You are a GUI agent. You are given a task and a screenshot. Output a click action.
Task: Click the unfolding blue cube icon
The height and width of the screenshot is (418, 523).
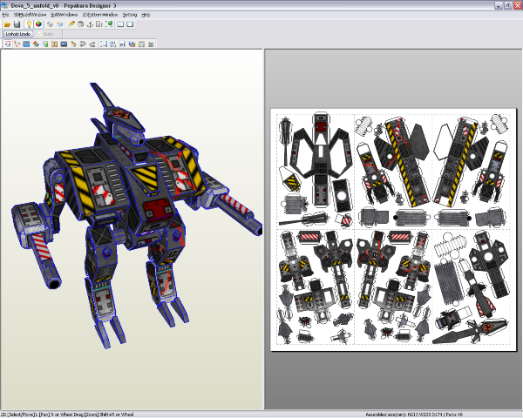pos(59,24)
